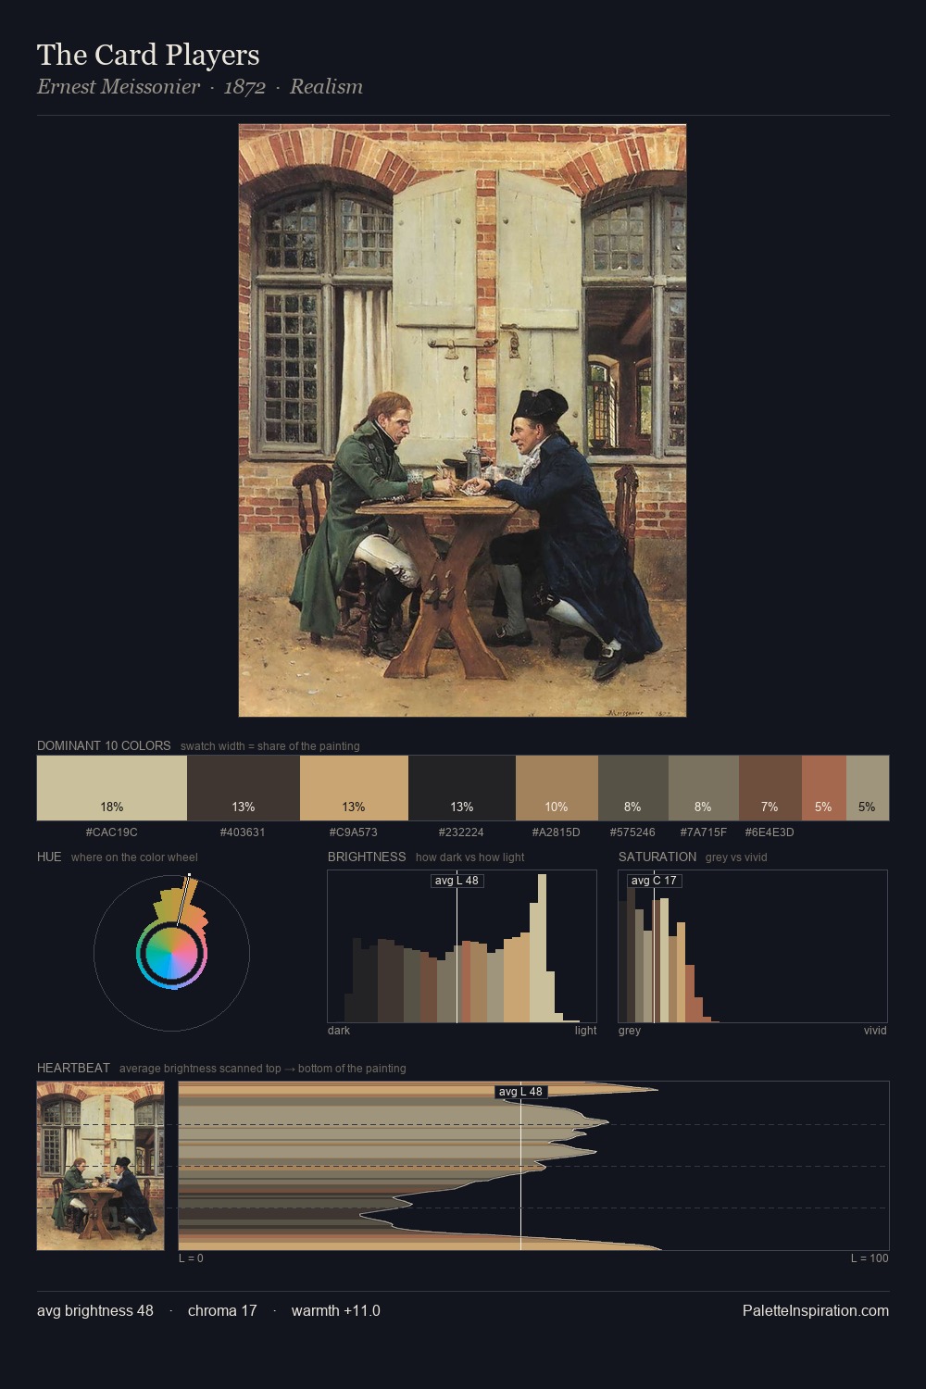Screen dimensions: 926x1389
Task: Click the 'L = 0' axis label
Action: [x=191, y=1258]
